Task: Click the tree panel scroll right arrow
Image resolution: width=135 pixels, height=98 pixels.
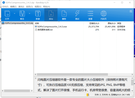Action: pyautogui.click(x=32, y=91)
